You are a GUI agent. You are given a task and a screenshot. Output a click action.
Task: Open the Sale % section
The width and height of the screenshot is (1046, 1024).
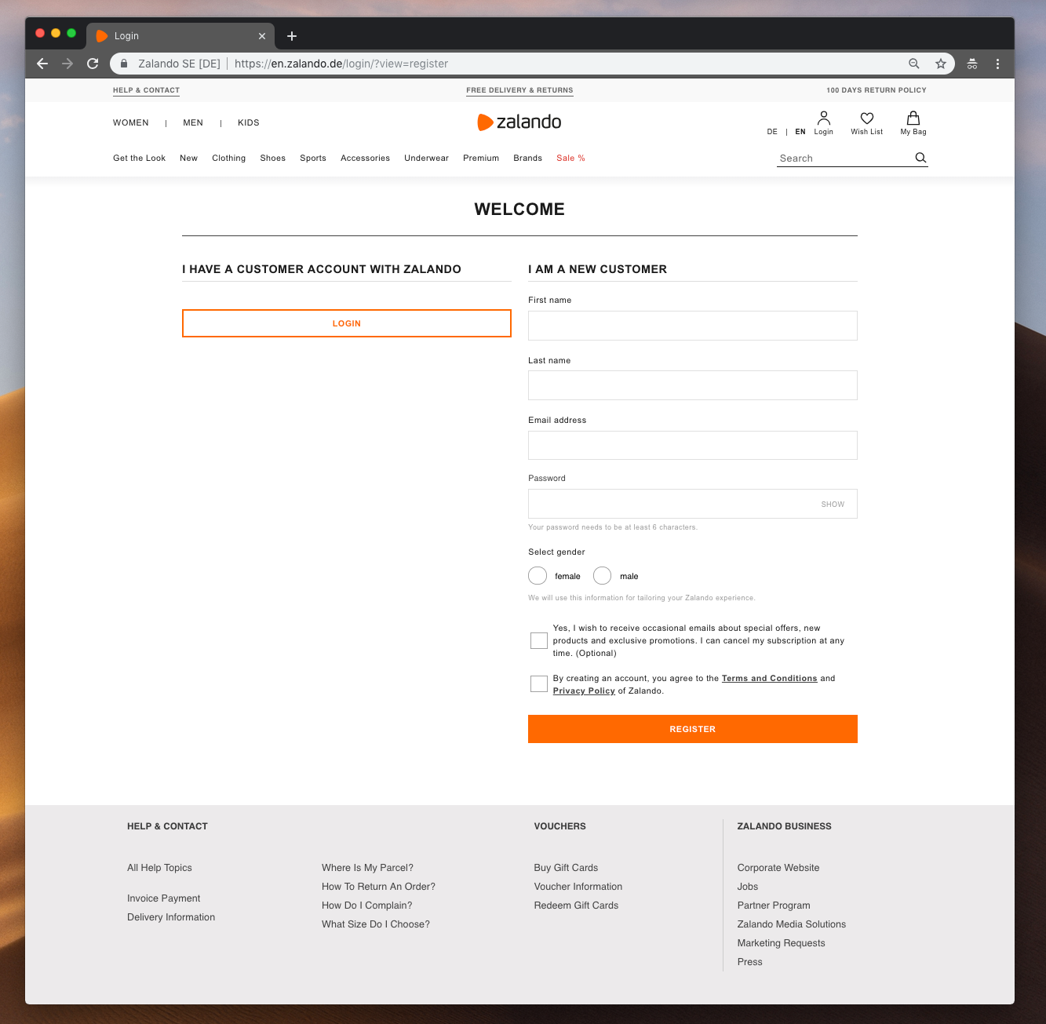point(570,158)
